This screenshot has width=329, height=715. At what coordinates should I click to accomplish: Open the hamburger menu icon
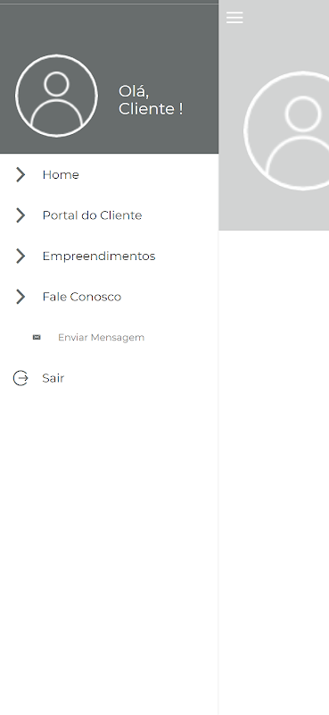click(x=234, y=17)
